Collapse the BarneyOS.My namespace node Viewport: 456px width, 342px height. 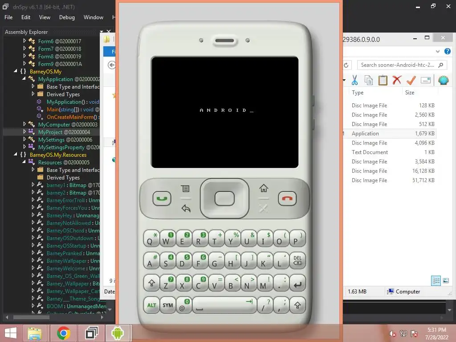coord(16,71)
